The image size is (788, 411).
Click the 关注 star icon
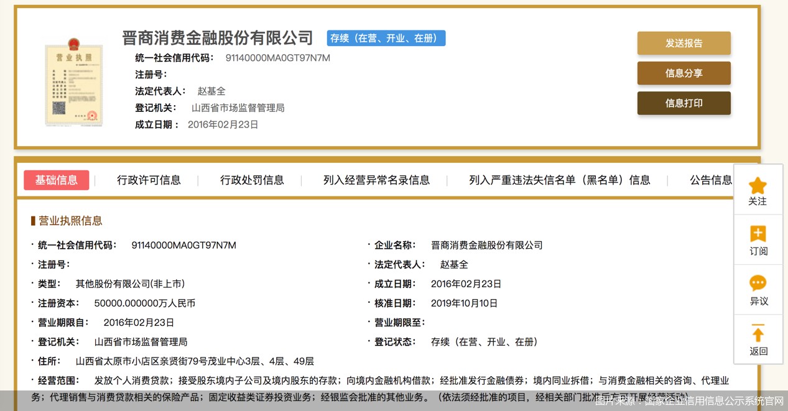(758, 186)
